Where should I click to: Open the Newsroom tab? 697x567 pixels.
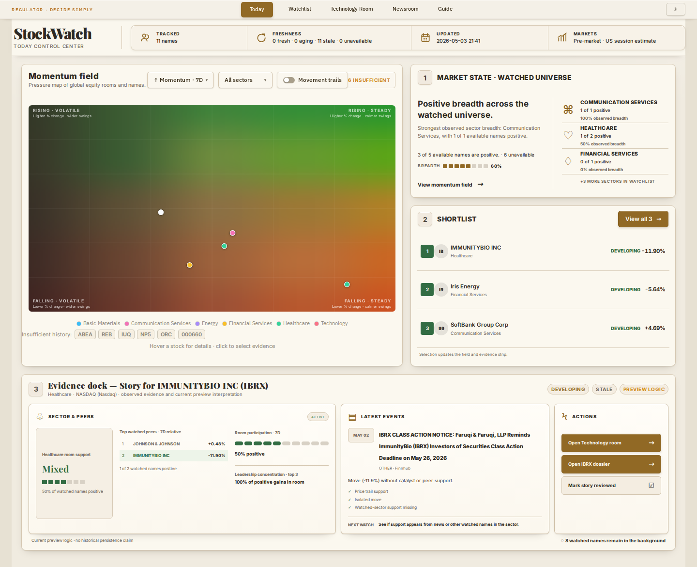(406, 9)
